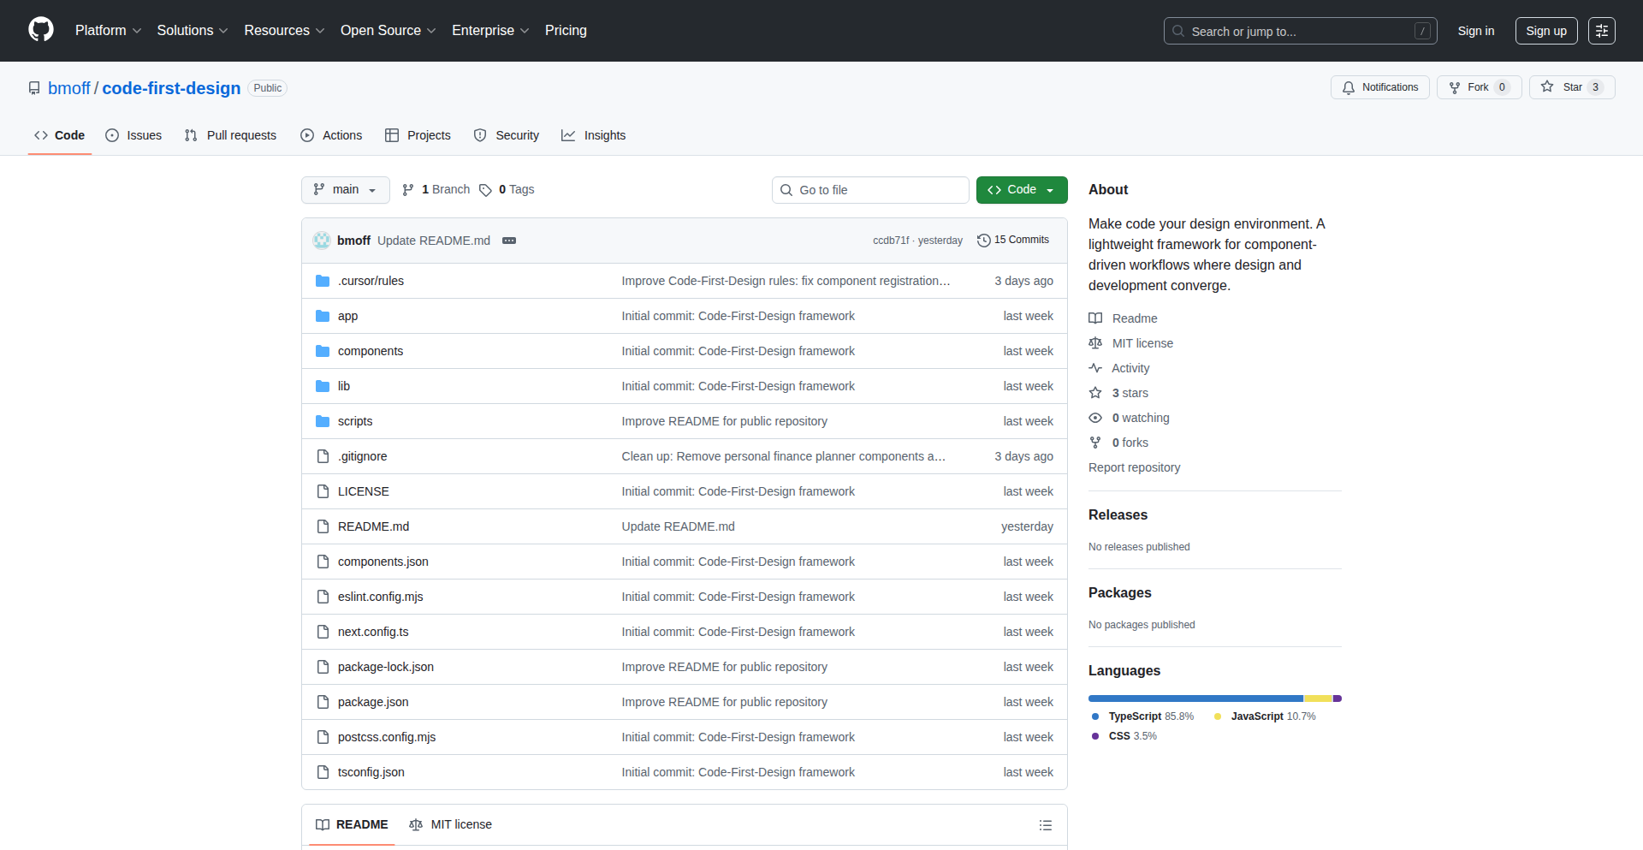Open the Report repository link
The width and height of the screenshot is (1643, 850).
[1133, 467]
